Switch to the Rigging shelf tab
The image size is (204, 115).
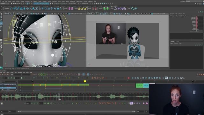click(x=31, y=6)
